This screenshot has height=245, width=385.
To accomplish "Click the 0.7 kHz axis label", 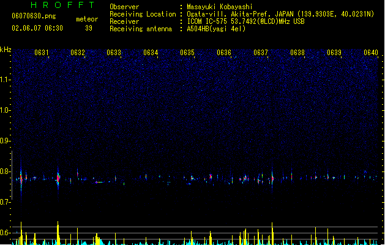I will click(x=5, y=202).
